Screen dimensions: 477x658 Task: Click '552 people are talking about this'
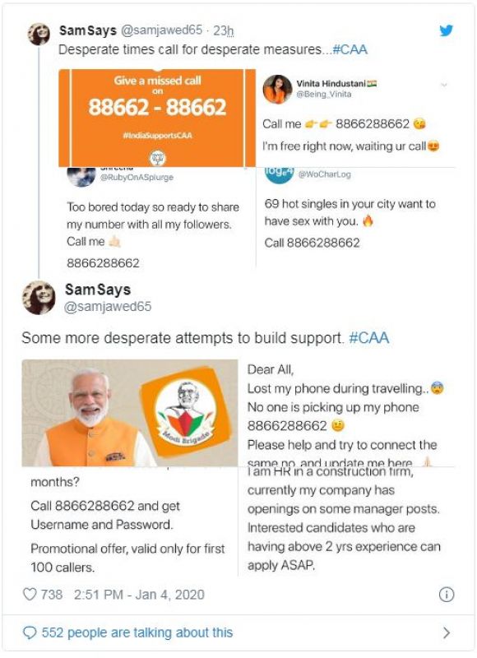[137, 633]
